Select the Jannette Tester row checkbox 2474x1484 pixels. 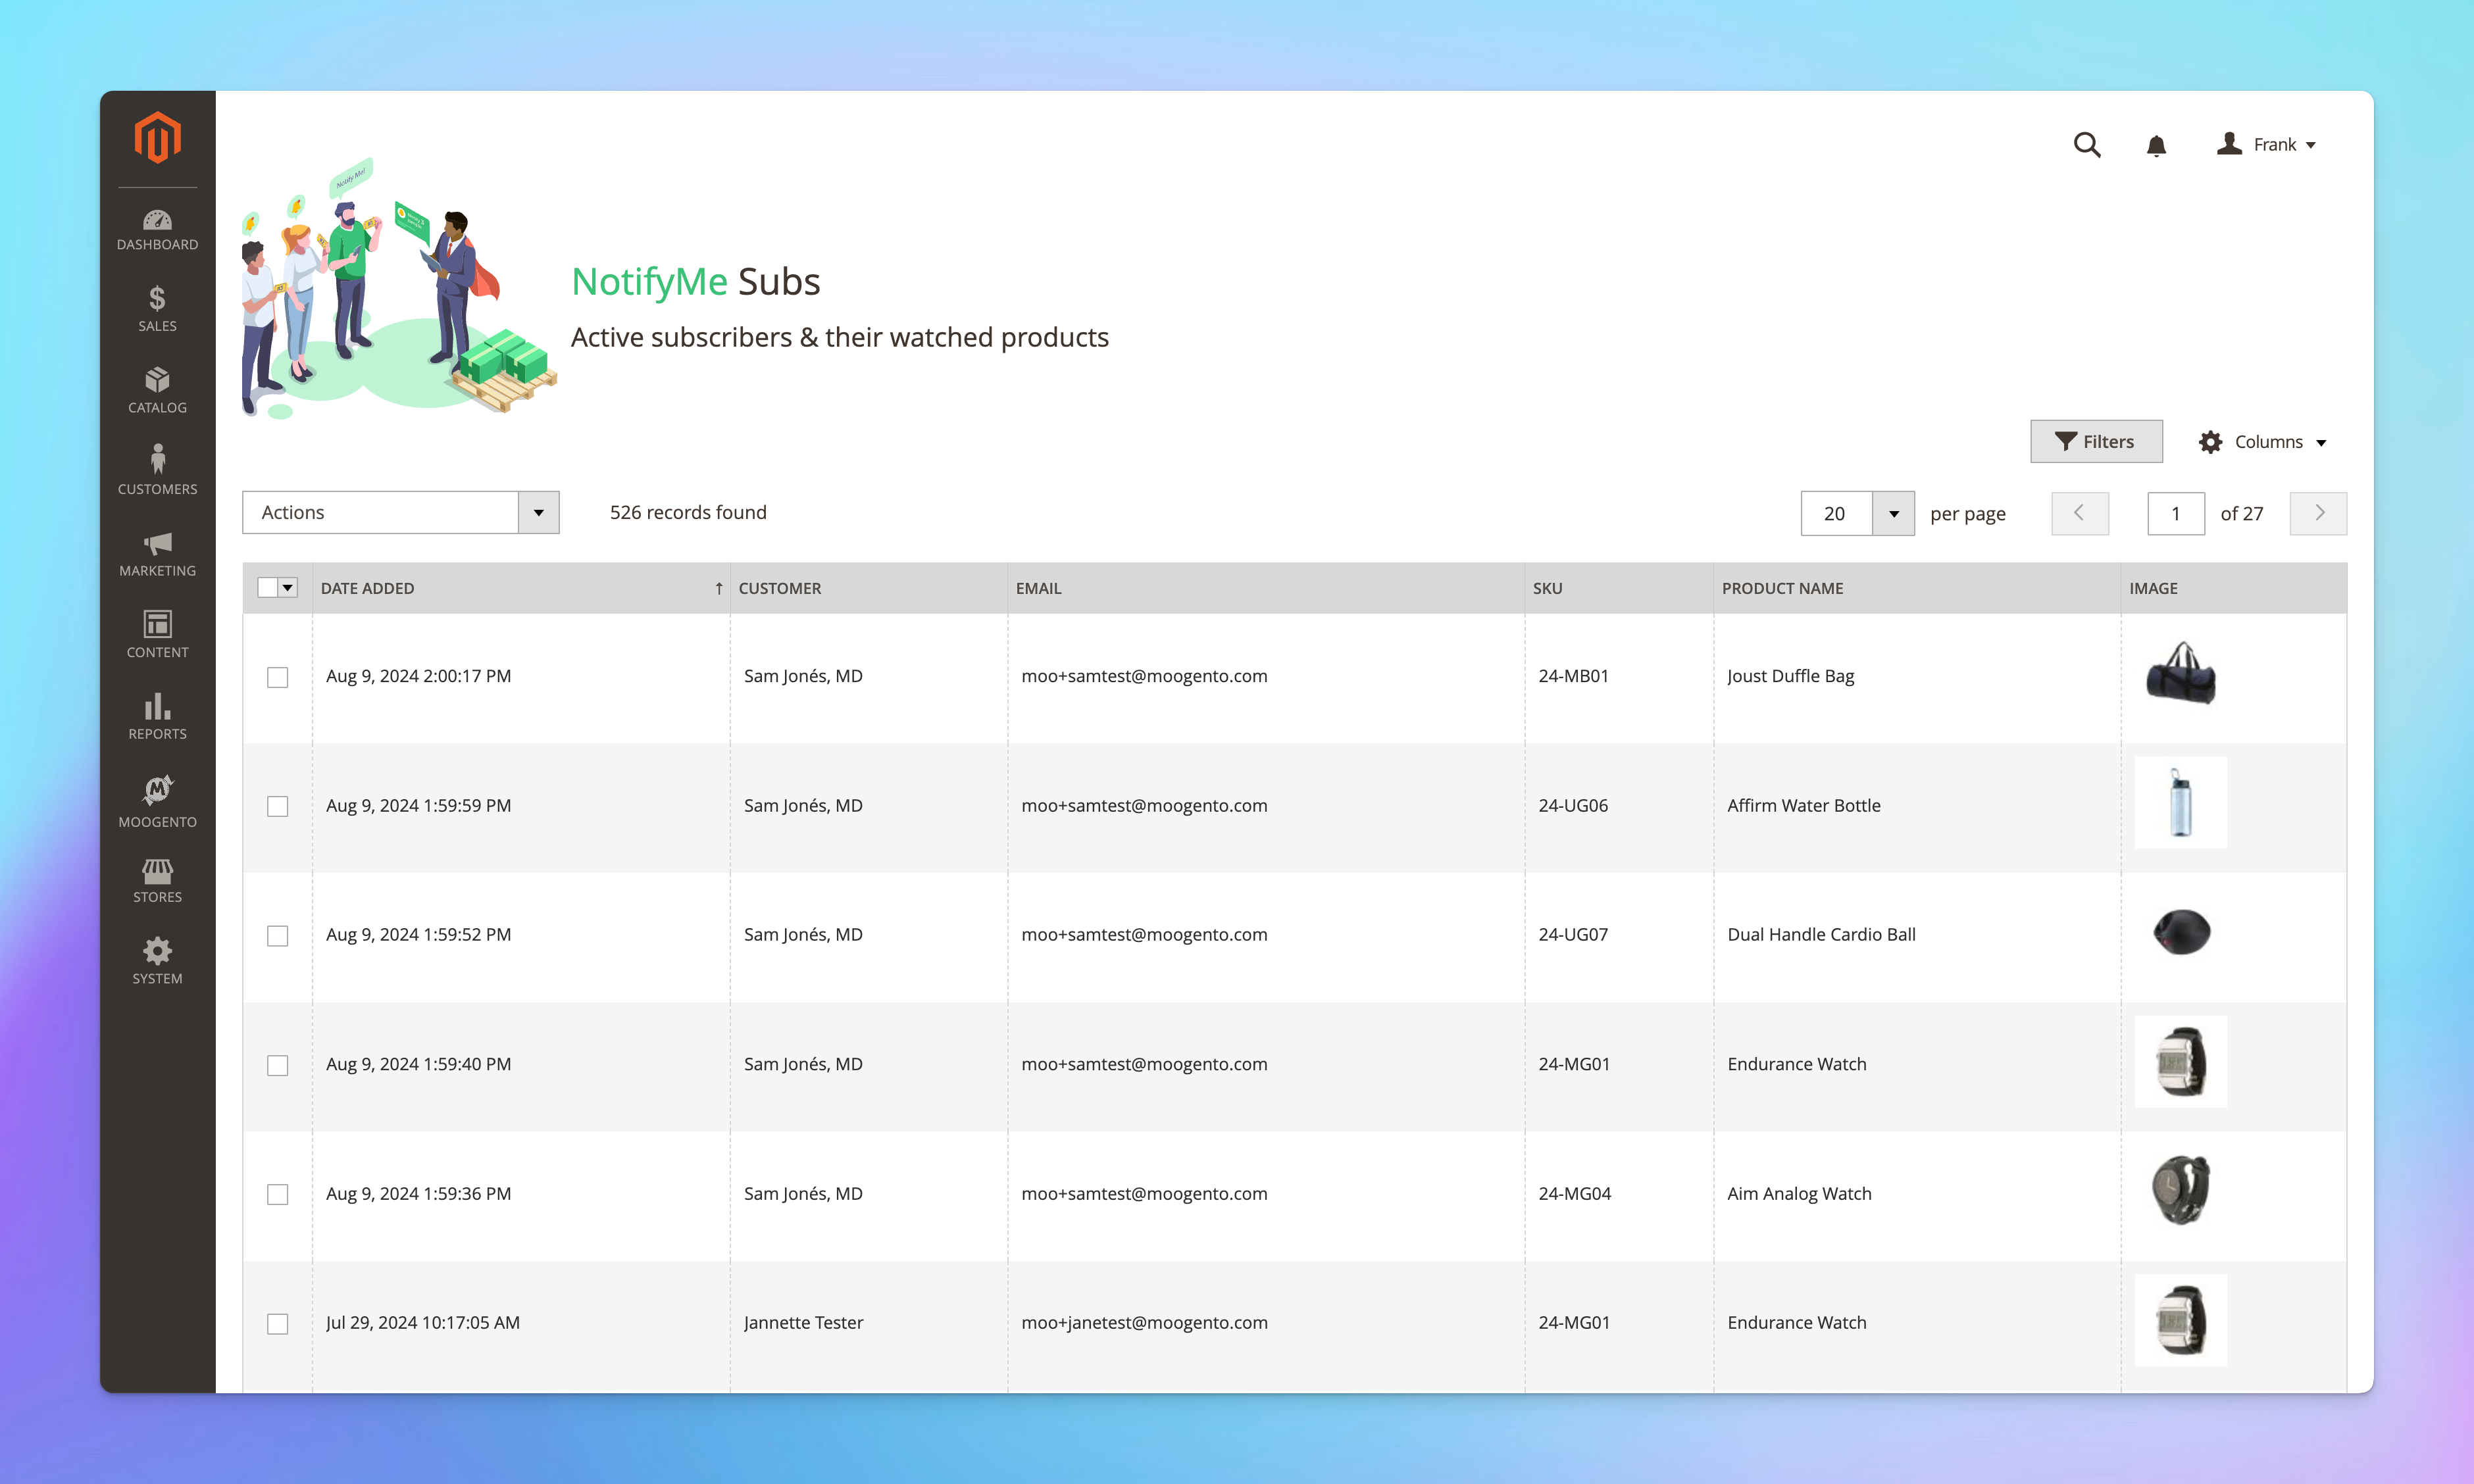click(277, 1323)
